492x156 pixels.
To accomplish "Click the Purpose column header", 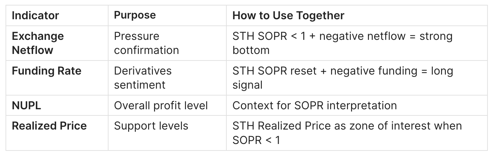I will (x=135, y=15).
